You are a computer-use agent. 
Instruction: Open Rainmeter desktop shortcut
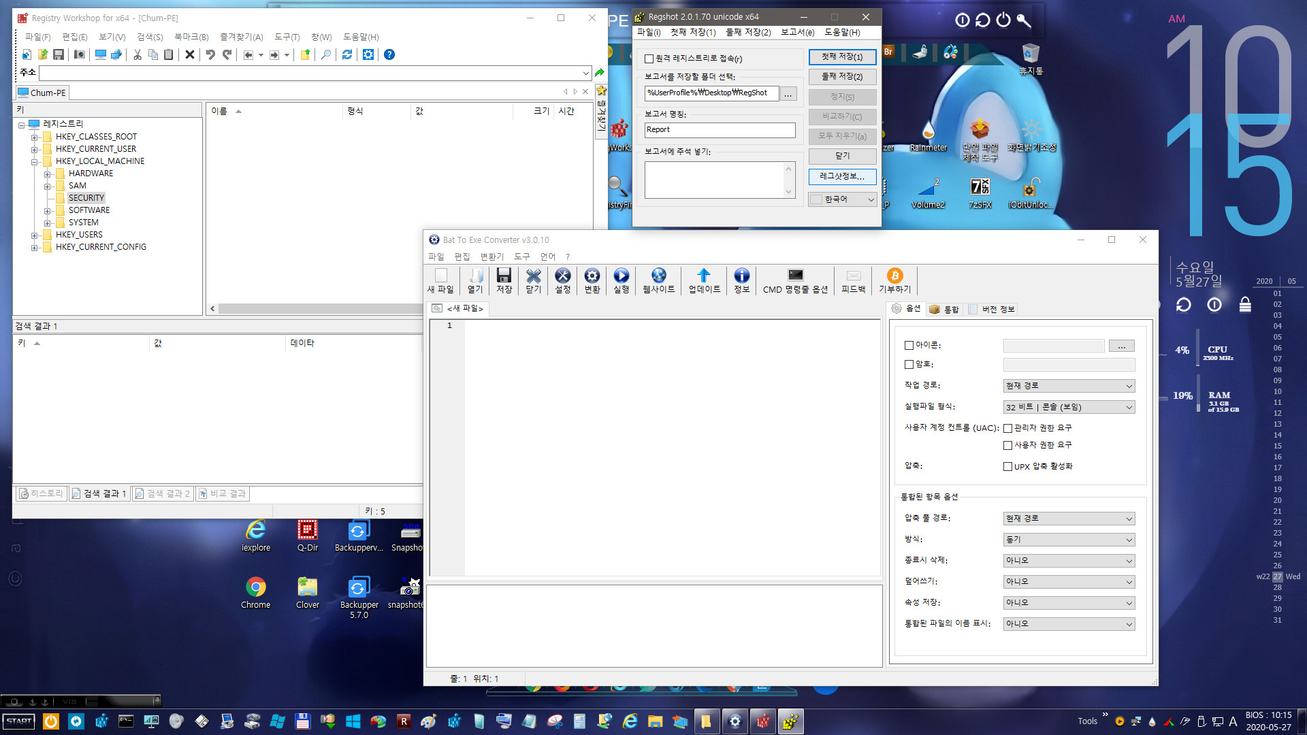click(x=928, y=135)
